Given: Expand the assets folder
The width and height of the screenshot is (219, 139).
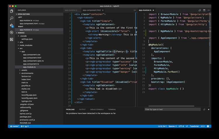Looking at the screenshot, I should 20,70.
